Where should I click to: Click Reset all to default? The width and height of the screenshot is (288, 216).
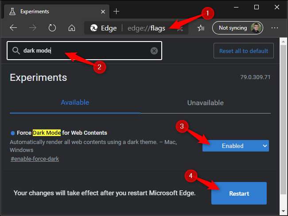pyautogui.click(x=243, y=51)
